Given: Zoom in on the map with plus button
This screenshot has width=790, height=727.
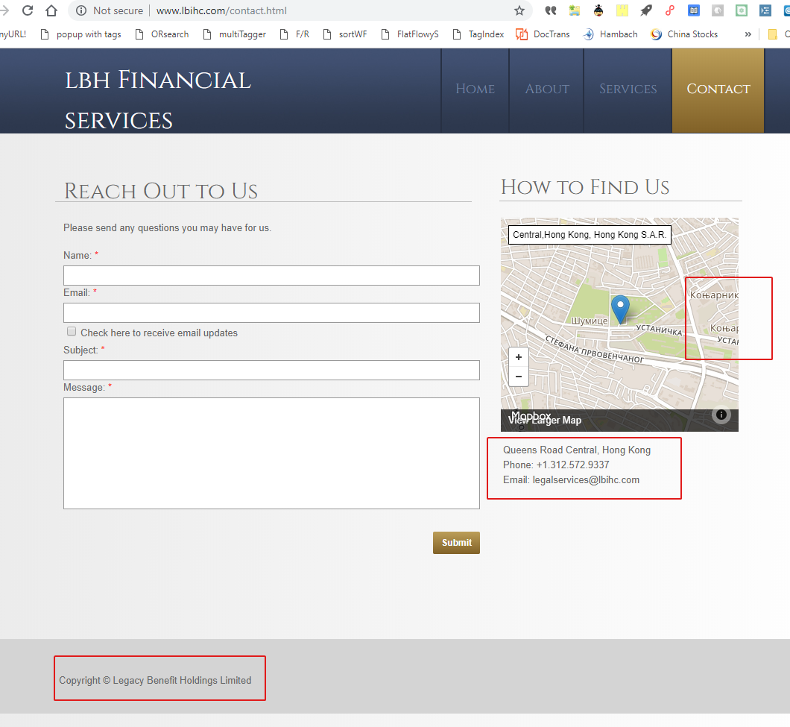Looking at the screenshot, I should [x=519, y=357].
